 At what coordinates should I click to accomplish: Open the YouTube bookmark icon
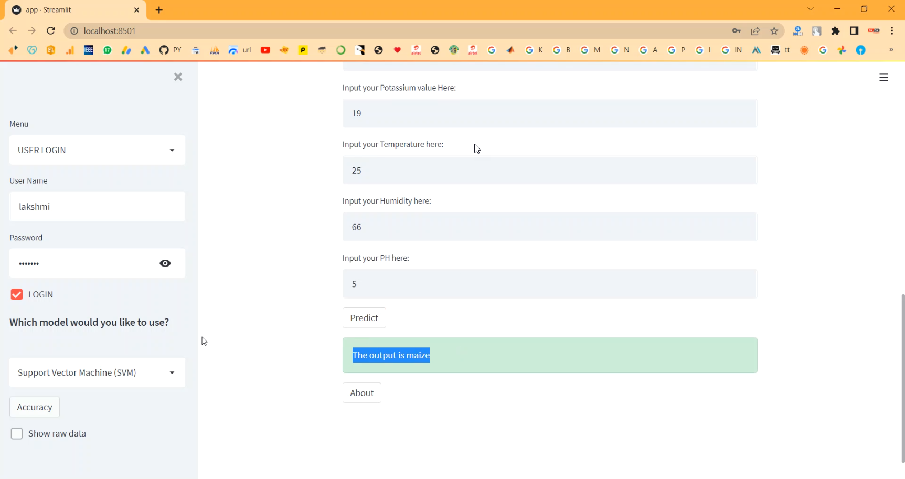pos(265,50)
